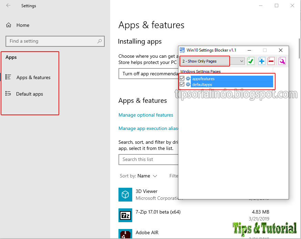Click the Apps & features list icon
The image size is (301, 239).
(x=8, y=77)
